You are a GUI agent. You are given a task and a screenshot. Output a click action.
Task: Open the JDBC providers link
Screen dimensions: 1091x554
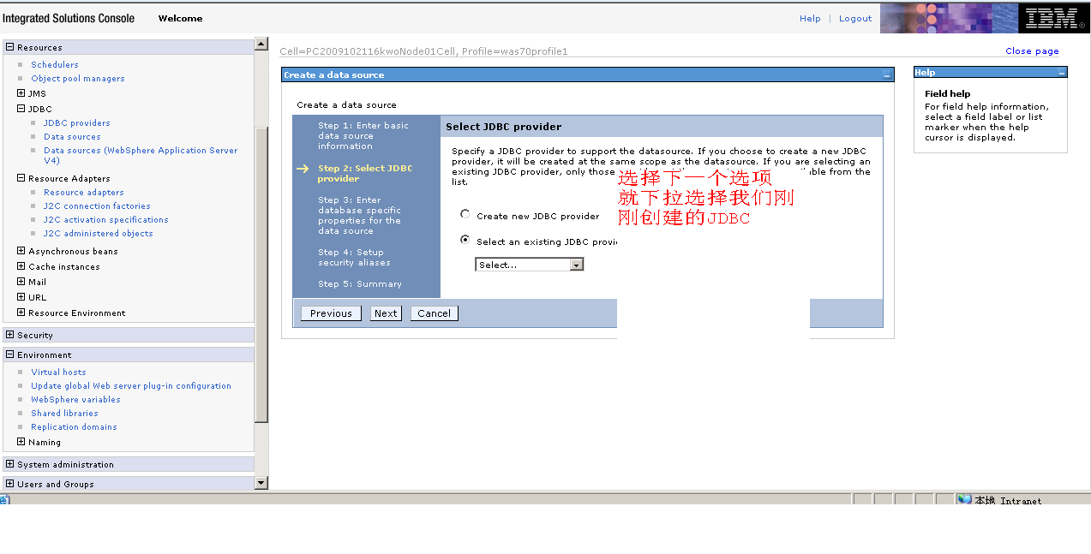point(77,123)
